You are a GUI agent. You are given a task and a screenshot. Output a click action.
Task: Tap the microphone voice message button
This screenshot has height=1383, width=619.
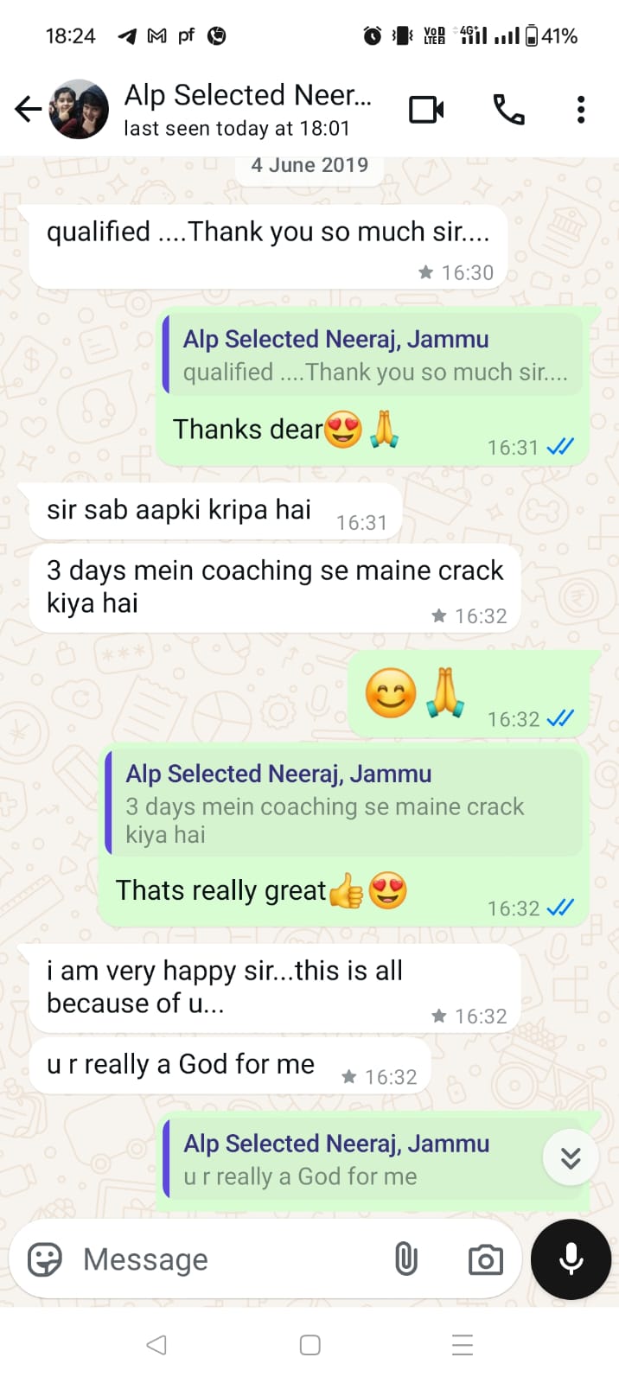click(571, 1259)
